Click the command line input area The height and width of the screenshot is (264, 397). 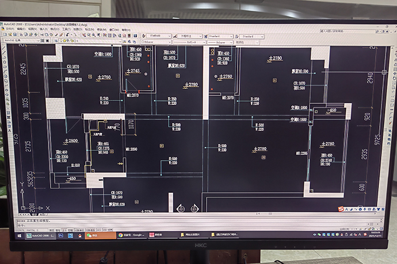(x=192, y=224)
